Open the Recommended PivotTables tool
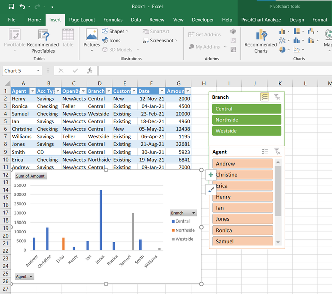332x294 pixels. coord(43,41)
